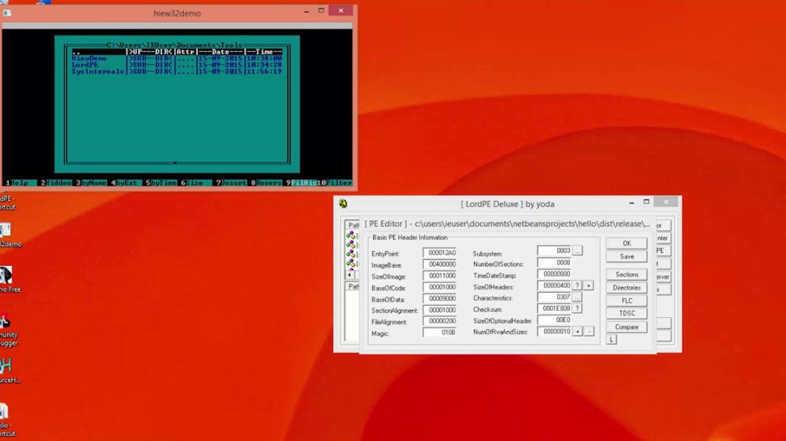Click the '?' button beside SizeOfHeaders

tap(577, 286)
